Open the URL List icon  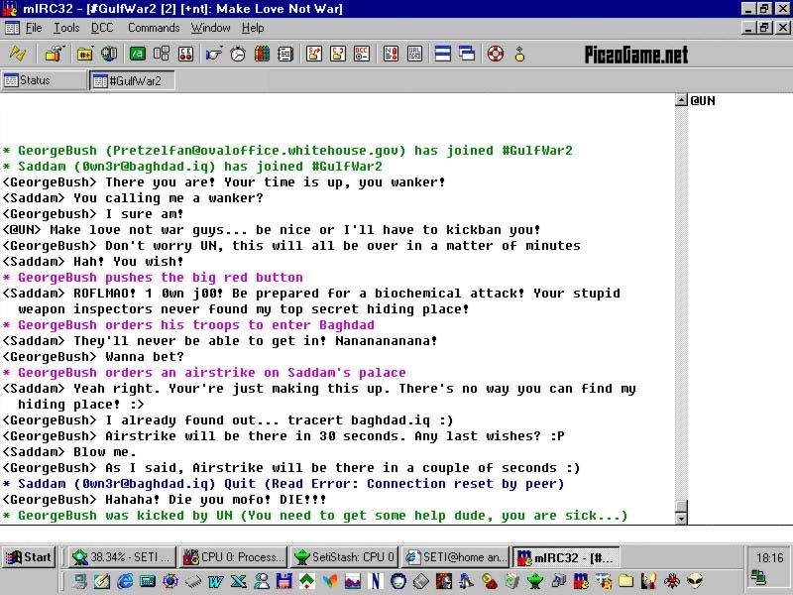(x=414, y=54)
